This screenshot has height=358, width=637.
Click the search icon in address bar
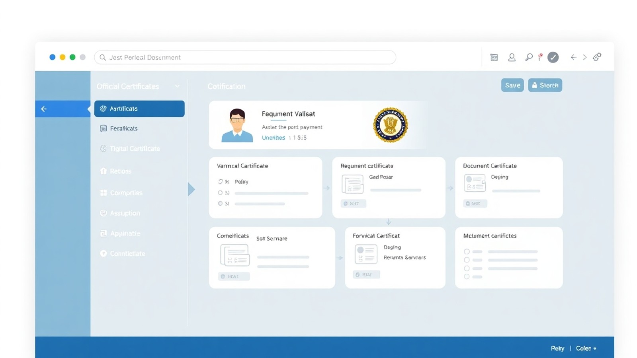[103, 57]
